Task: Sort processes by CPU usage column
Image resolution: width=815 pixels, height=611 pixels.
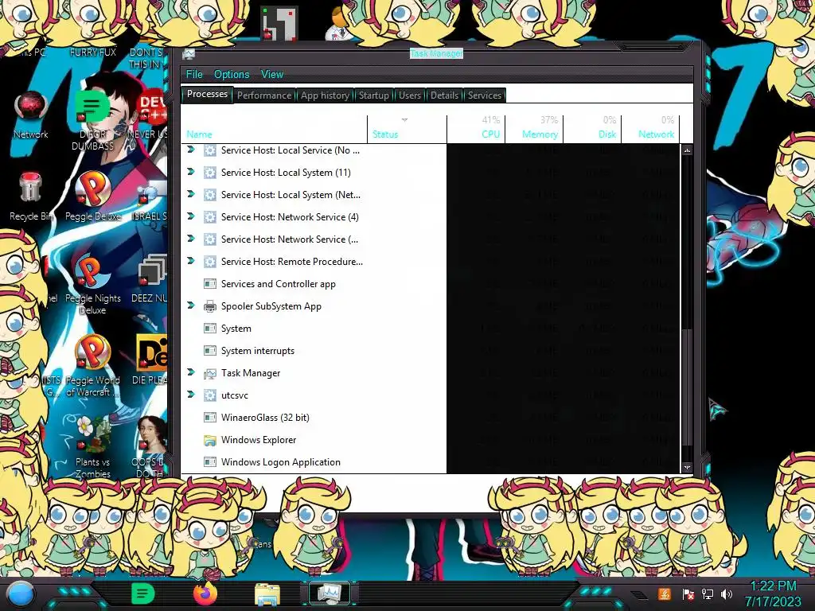Action: pyautogui.click(x=476, y=129)
